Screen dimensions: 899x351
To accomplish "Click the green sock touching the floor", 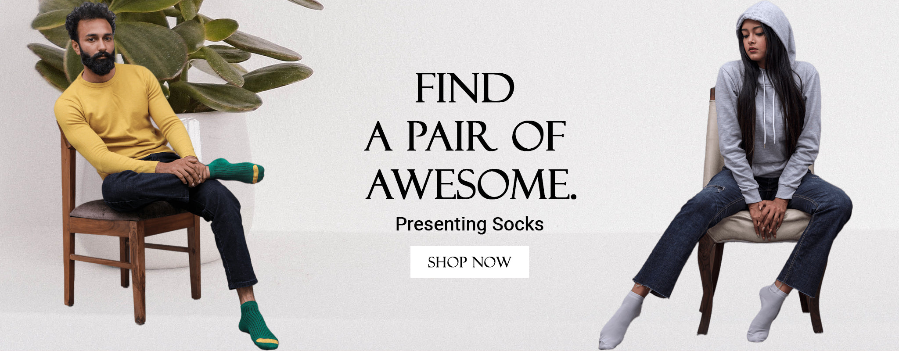I will (258, 326).
